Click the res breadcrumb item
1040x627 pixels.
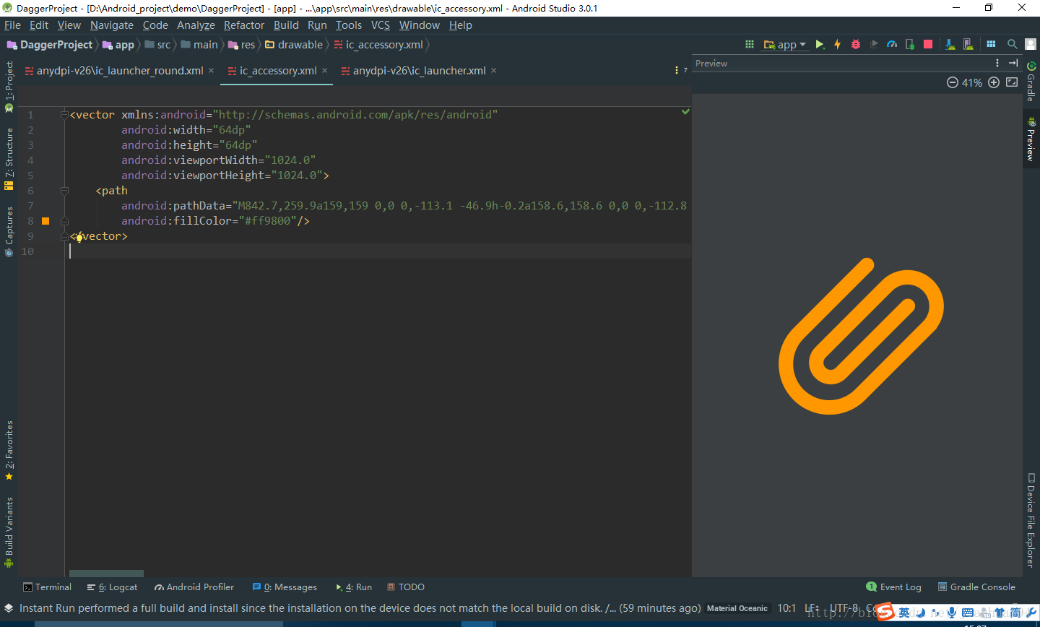coord(242,45)
